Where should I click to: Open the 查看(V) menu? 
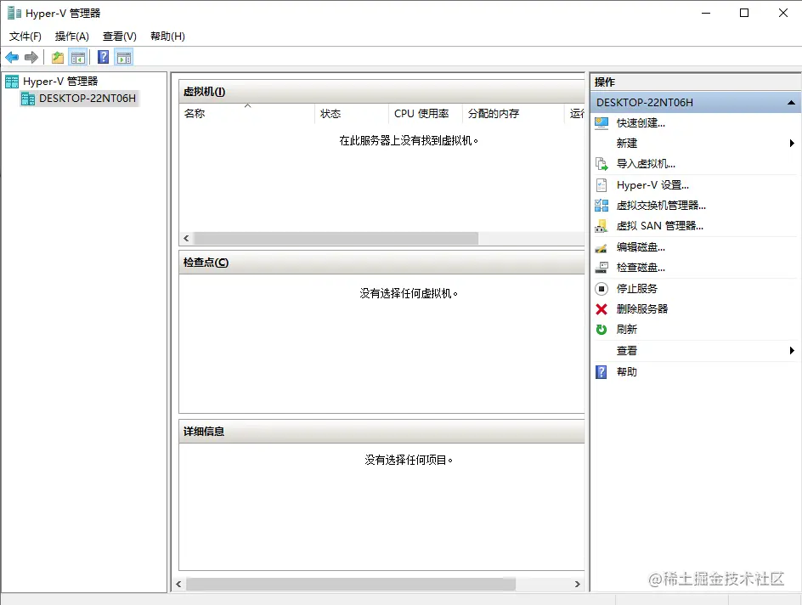pyautogui.click(x=119, y=37)
